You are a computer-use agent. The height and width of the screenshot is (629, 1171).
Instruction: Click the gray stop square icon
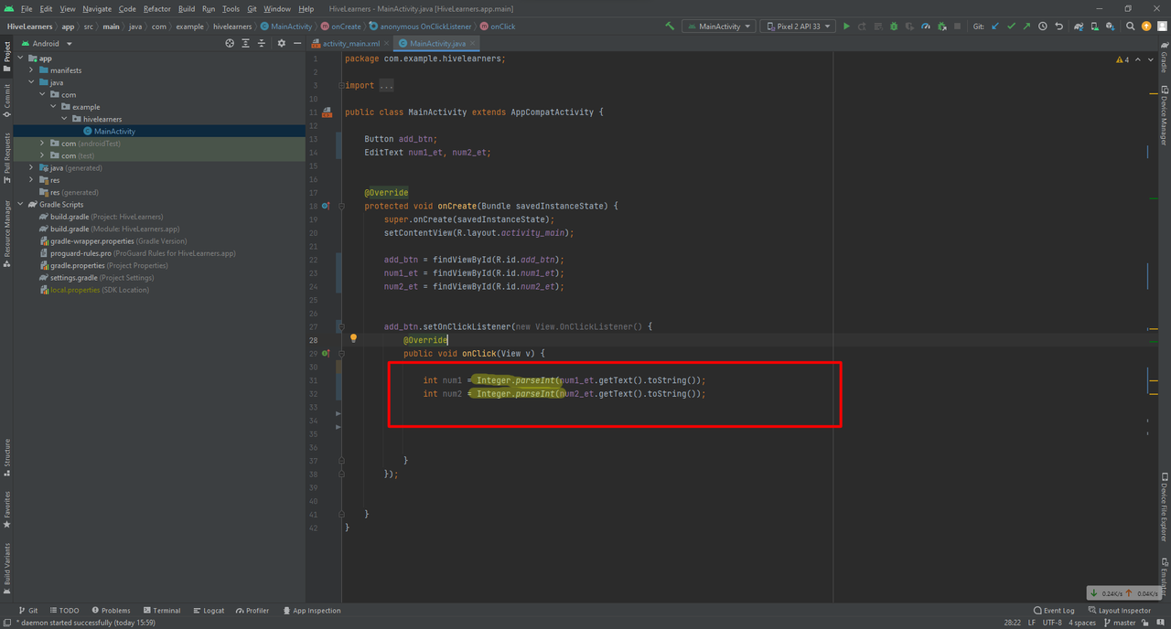[x=957, y=27]
